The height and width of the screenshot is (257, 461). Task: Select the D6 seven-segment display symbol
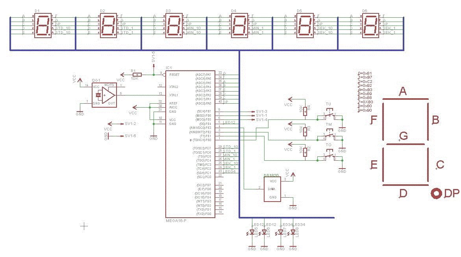tap(371, 26)
